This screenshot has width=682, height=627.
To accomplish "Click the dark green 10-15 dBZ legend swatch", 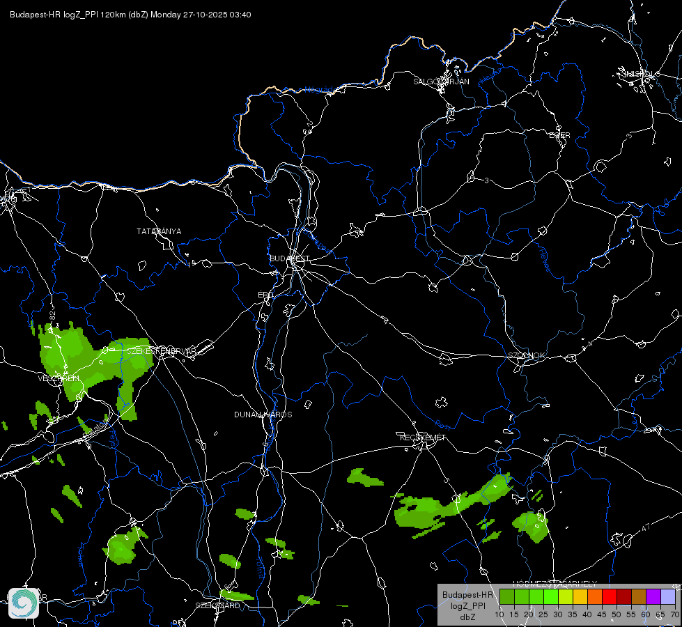I will (506, 596).
